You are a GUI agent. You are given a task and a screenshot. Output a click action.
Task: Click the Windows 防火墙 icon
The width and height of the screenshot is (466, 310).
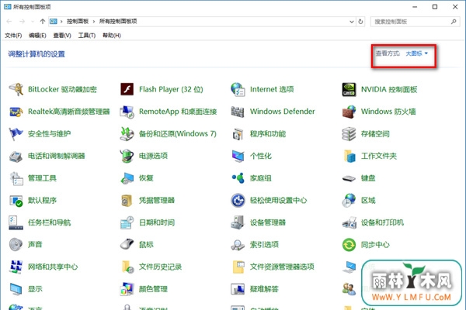tap(349, 112)
